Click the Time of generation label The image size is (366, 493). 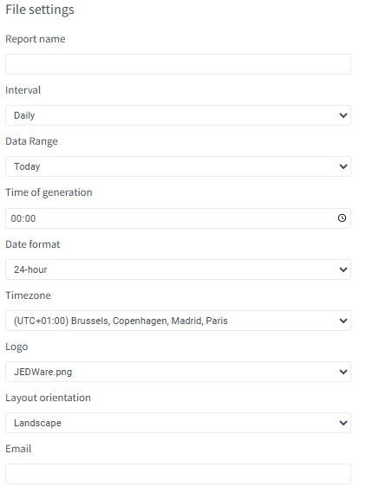[x=49, y=192]
